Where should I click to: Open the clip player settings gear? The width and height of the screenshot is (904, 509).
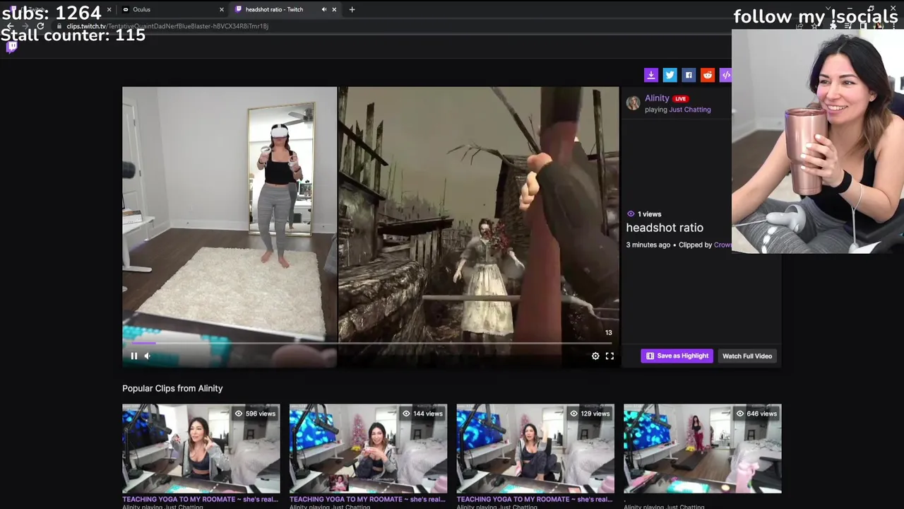coord(595,356)
